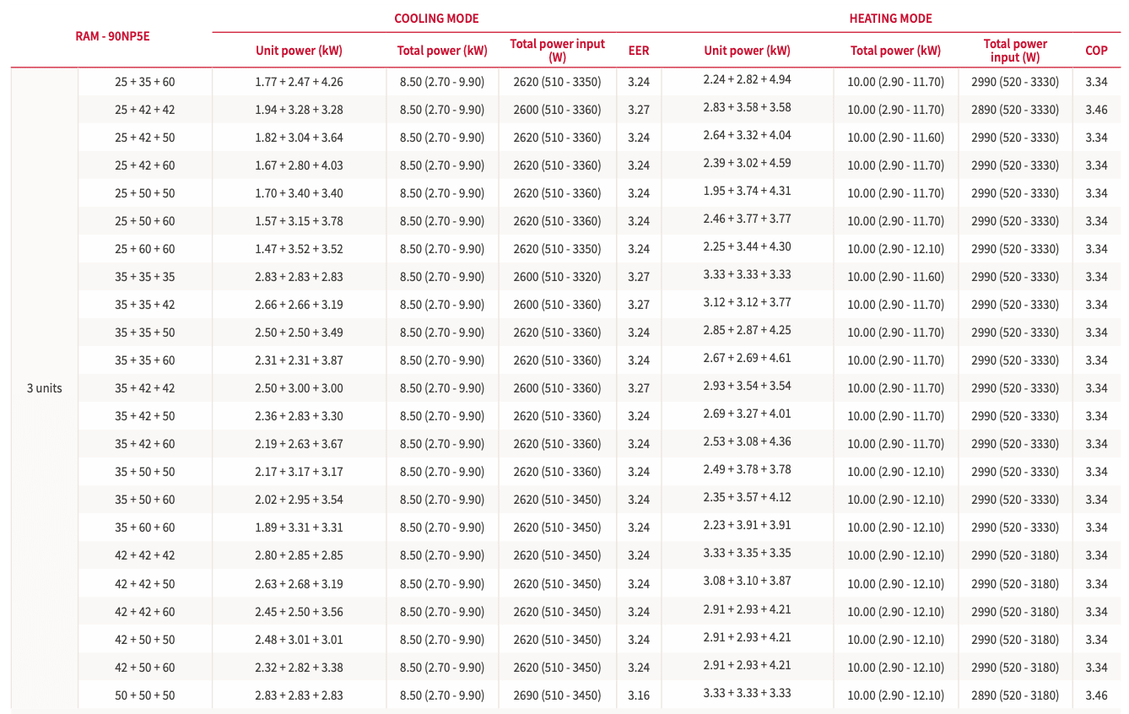
Task: Click heating unit power 1.95 + 3.74 + 4.31
Action: pos(747,191)
